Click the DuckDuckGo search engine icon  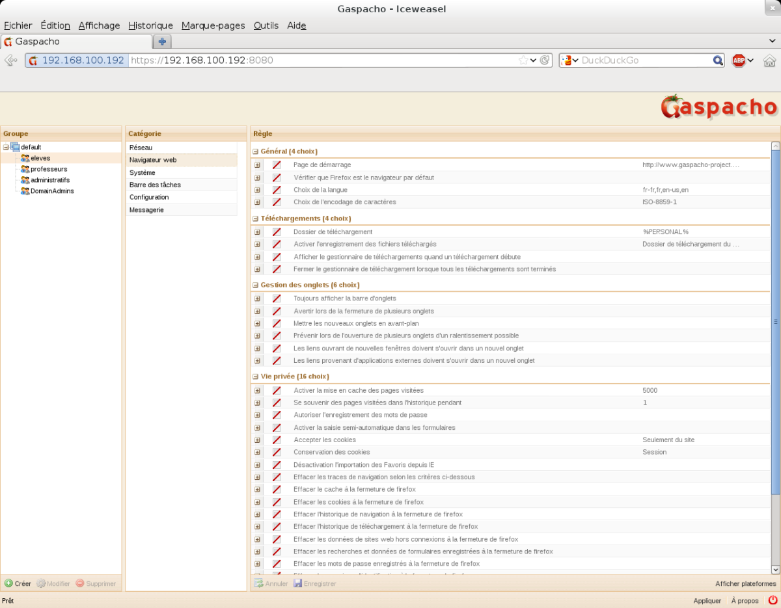[567, 60]
